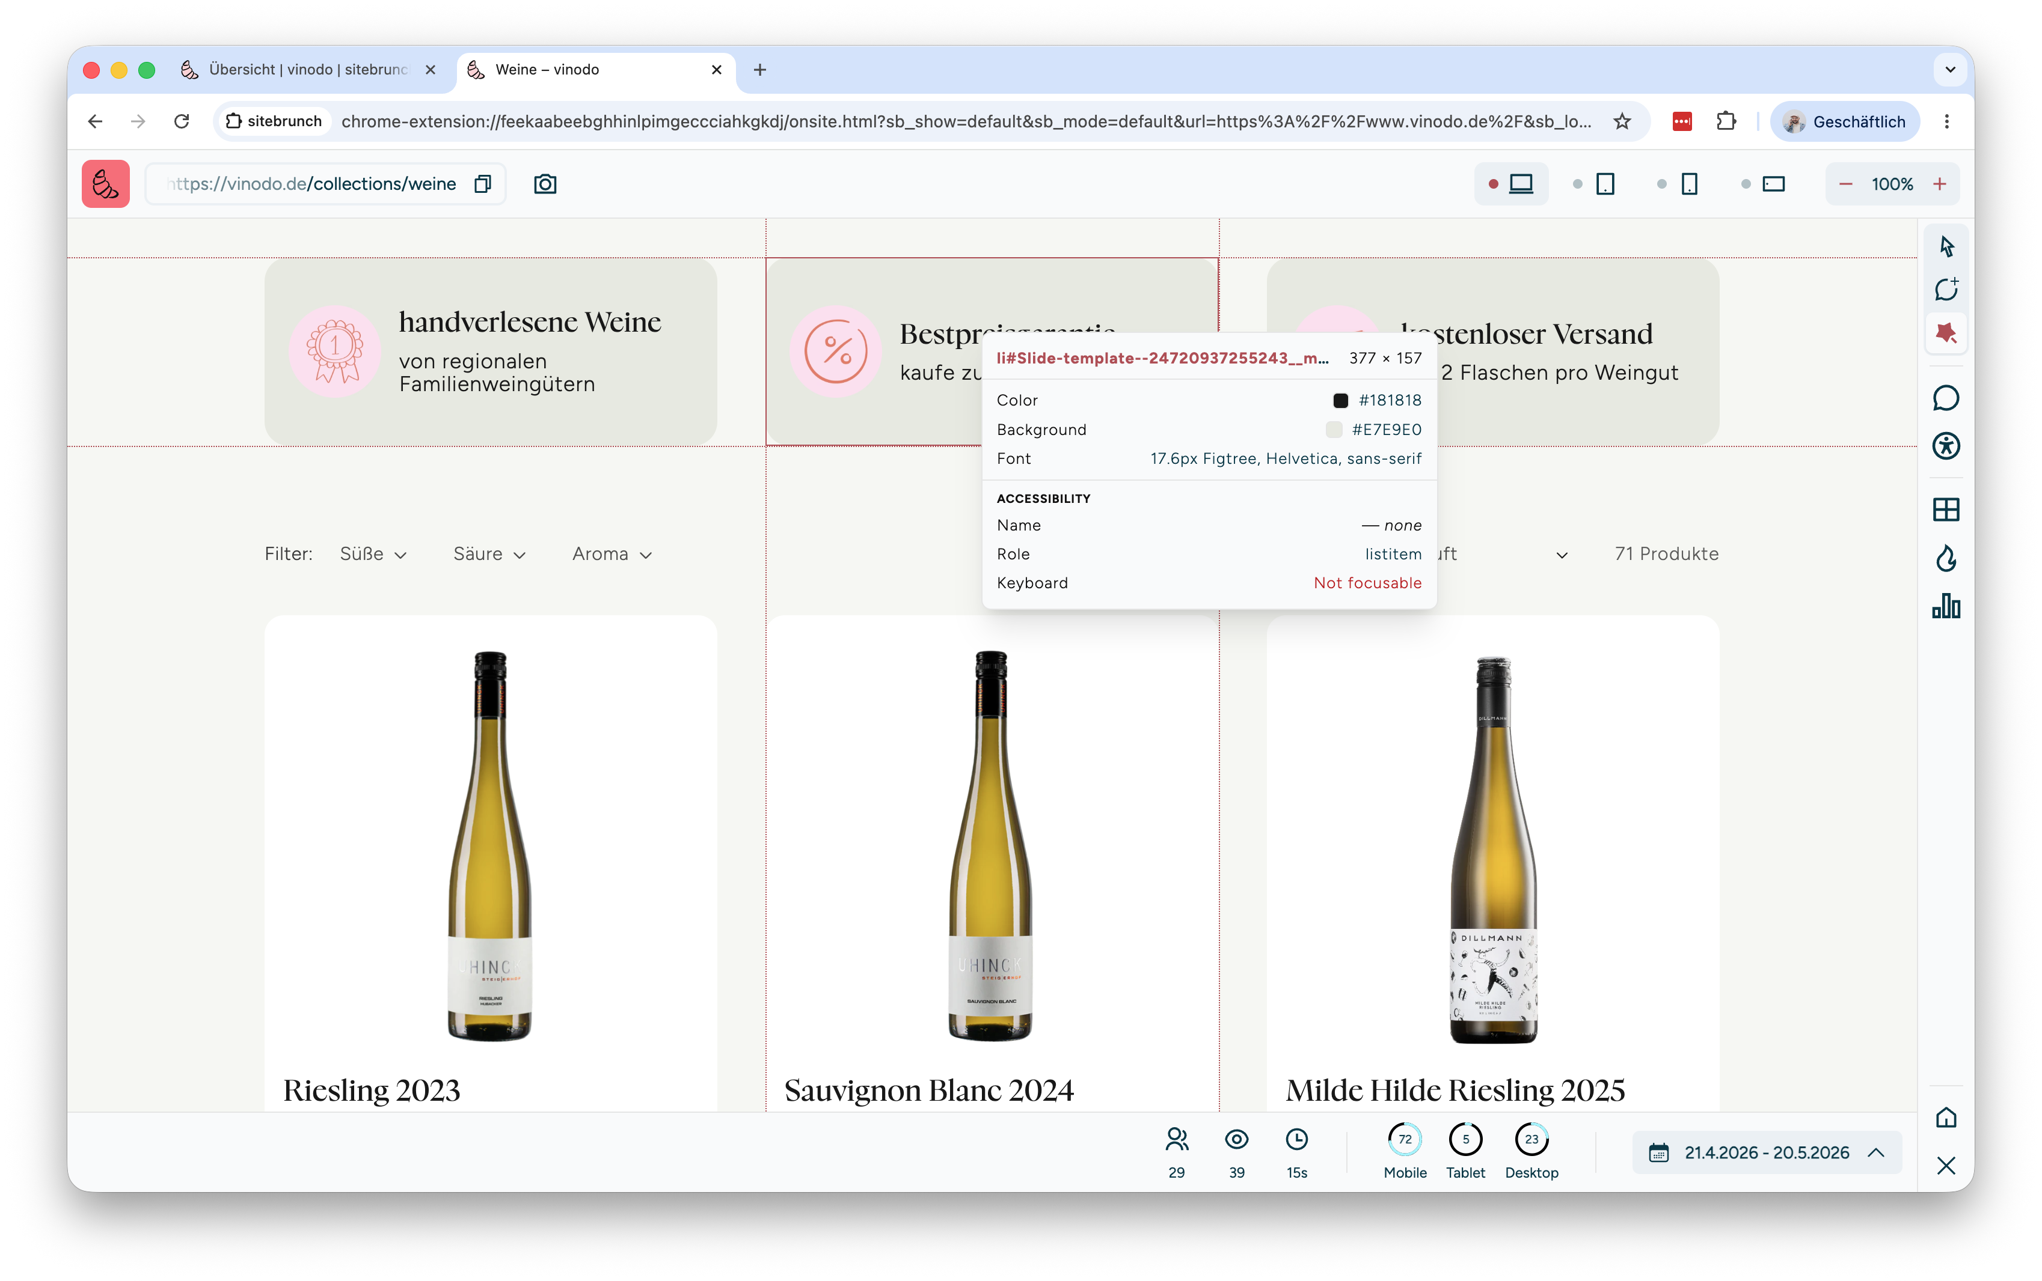Click the Sauvignon Blanc 2024 bottle image
The height and width of the screenshot is (1281, 2042).
click(x=992, y=845)
